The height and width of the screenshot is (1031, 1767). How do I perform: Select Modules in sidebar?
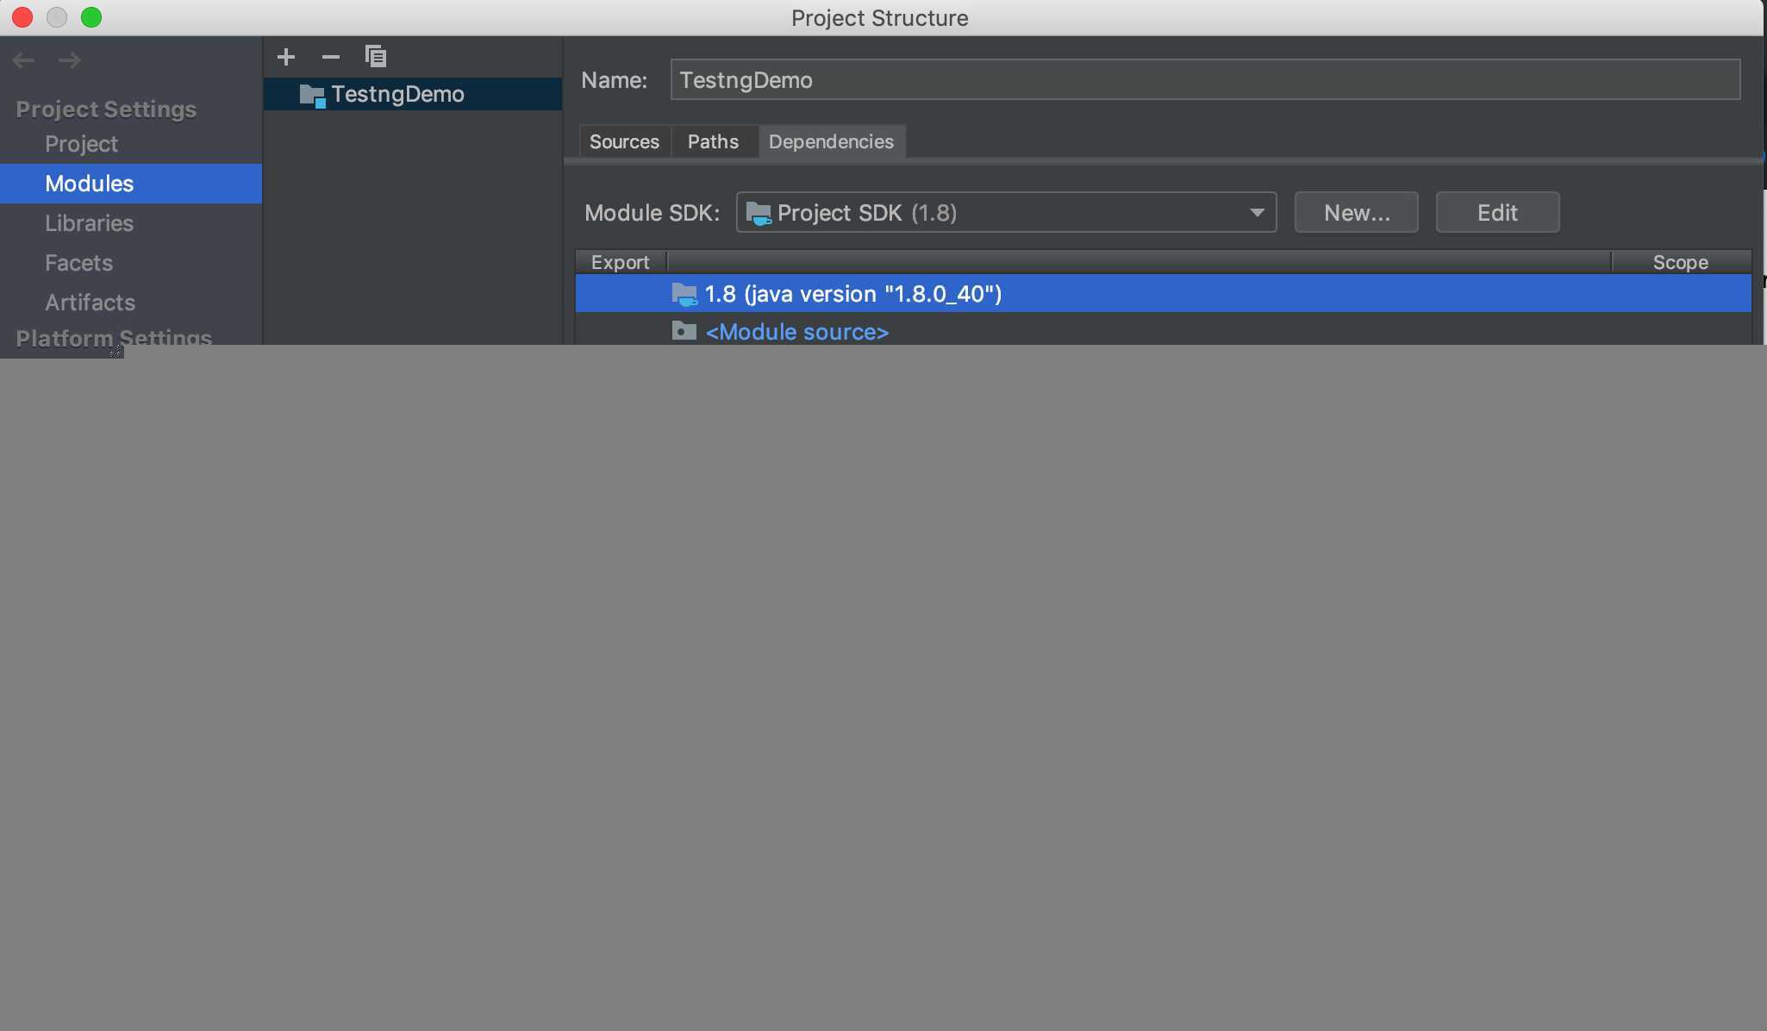(131, 184)
